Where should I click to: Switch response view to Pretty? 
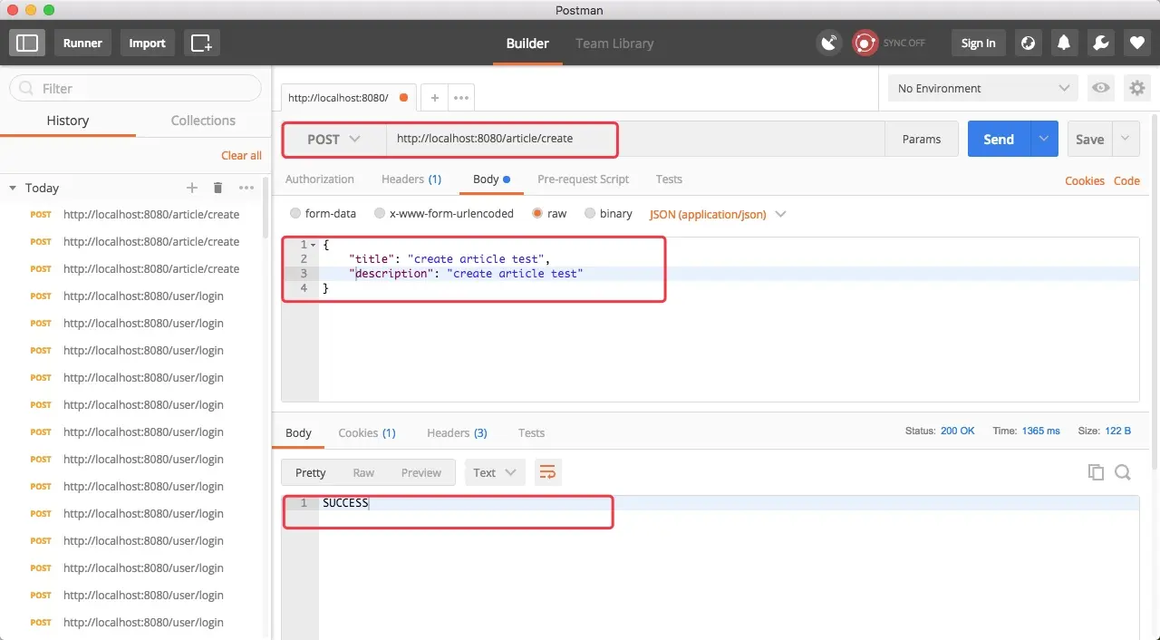[x=311, y=472]
